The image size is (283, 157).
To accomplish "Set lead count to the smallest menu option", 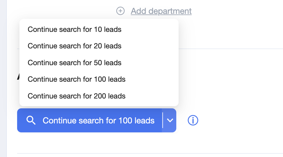I will coord(99,29).
